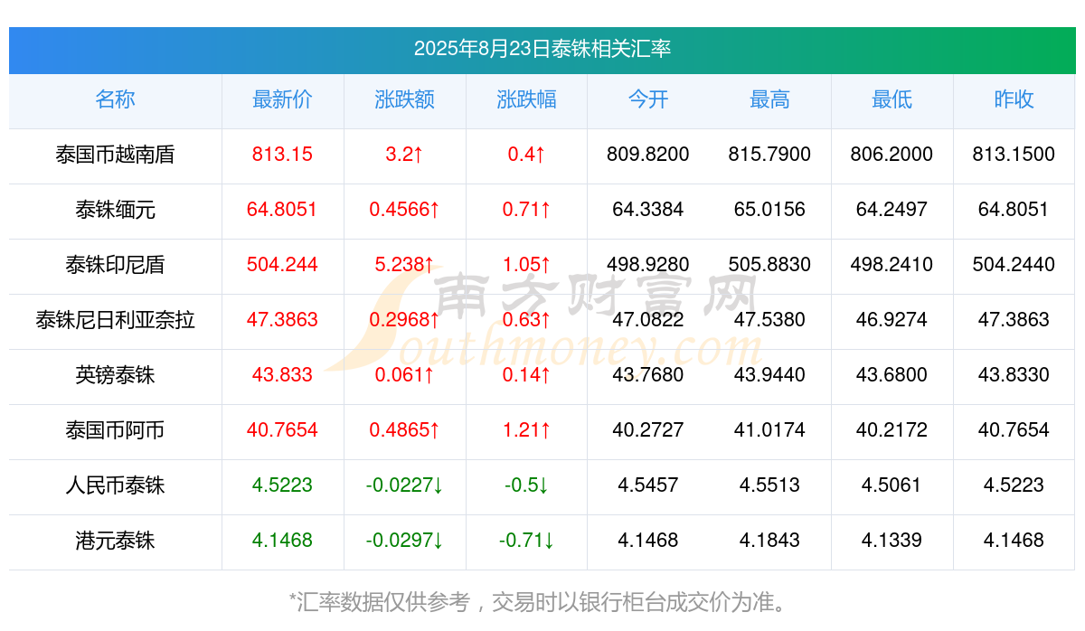Viewport: 1085px width, 631px height.
Task: Select high value 65.0156
Action: (769, 210)
